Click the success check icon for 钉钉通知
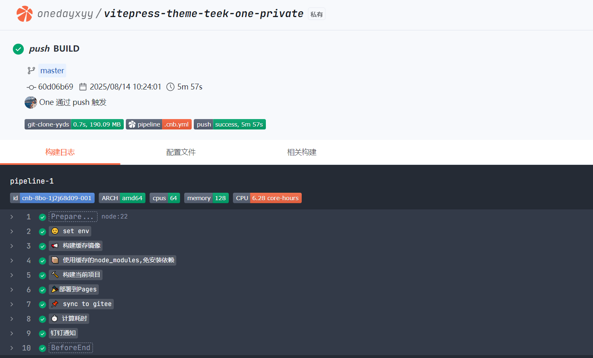593x358 pixels. pos(42,334)
